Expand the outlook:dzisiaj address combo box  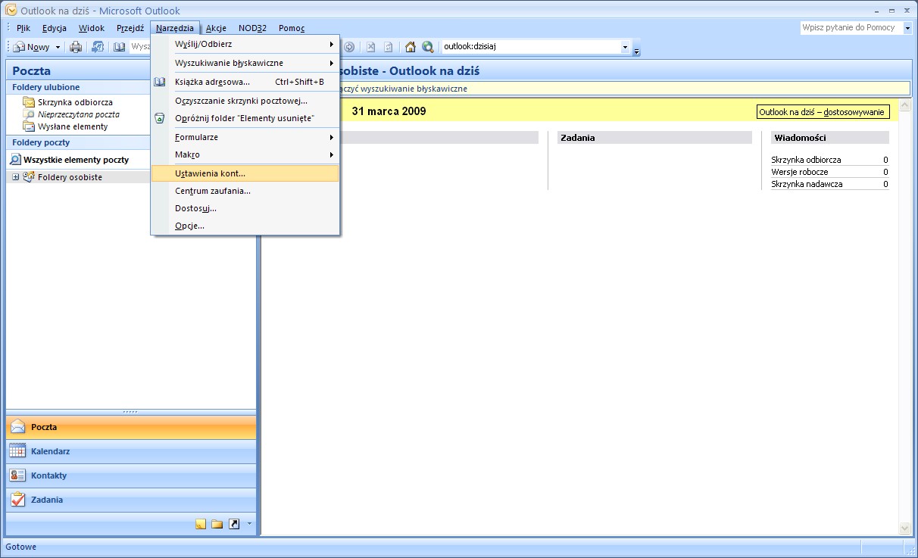pos(626,47)
